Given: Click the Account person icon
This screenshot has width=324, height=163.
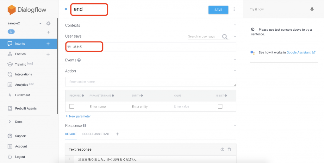Looking at the screenshot, I should (10, 146).
